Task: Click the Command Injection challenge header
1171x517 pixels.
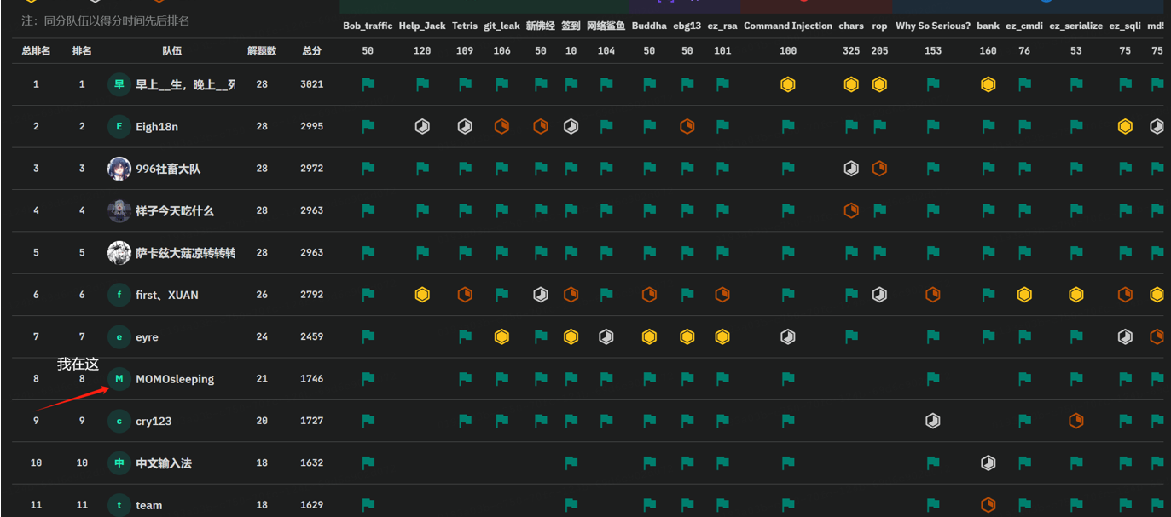Action: [787, 26]
